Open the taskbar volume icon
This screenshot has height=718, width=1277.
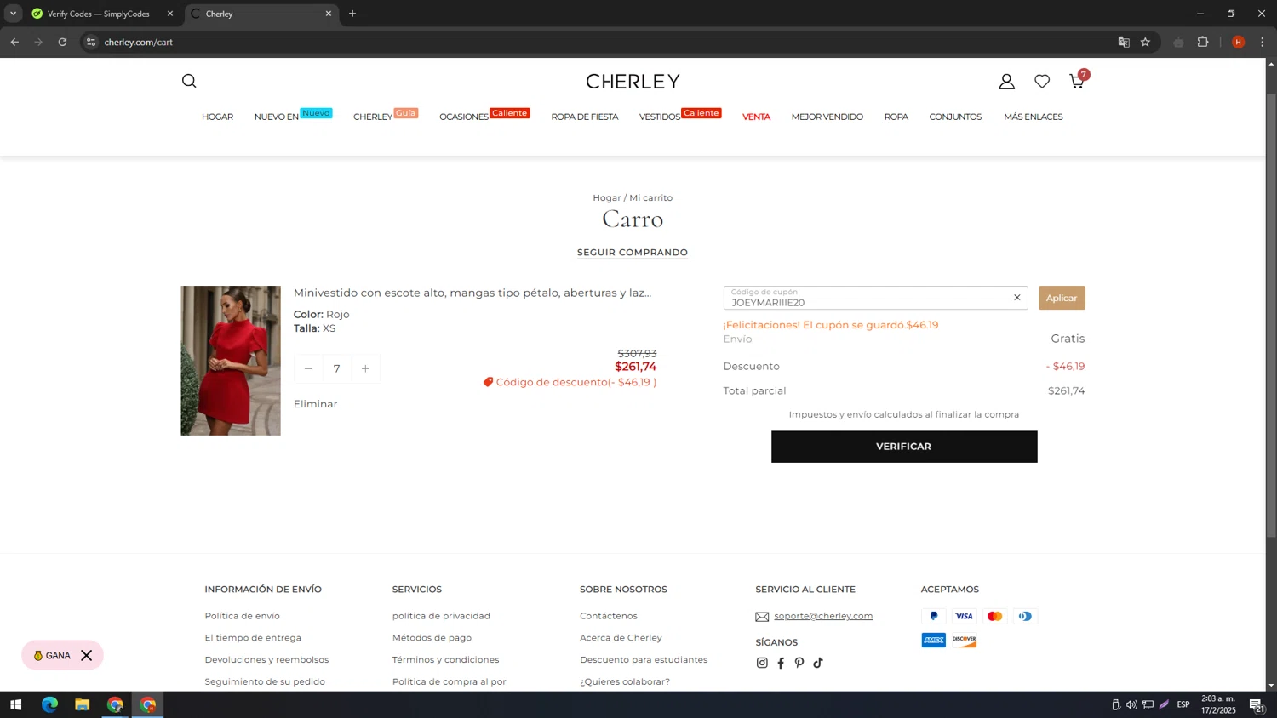pos(1131,704)
